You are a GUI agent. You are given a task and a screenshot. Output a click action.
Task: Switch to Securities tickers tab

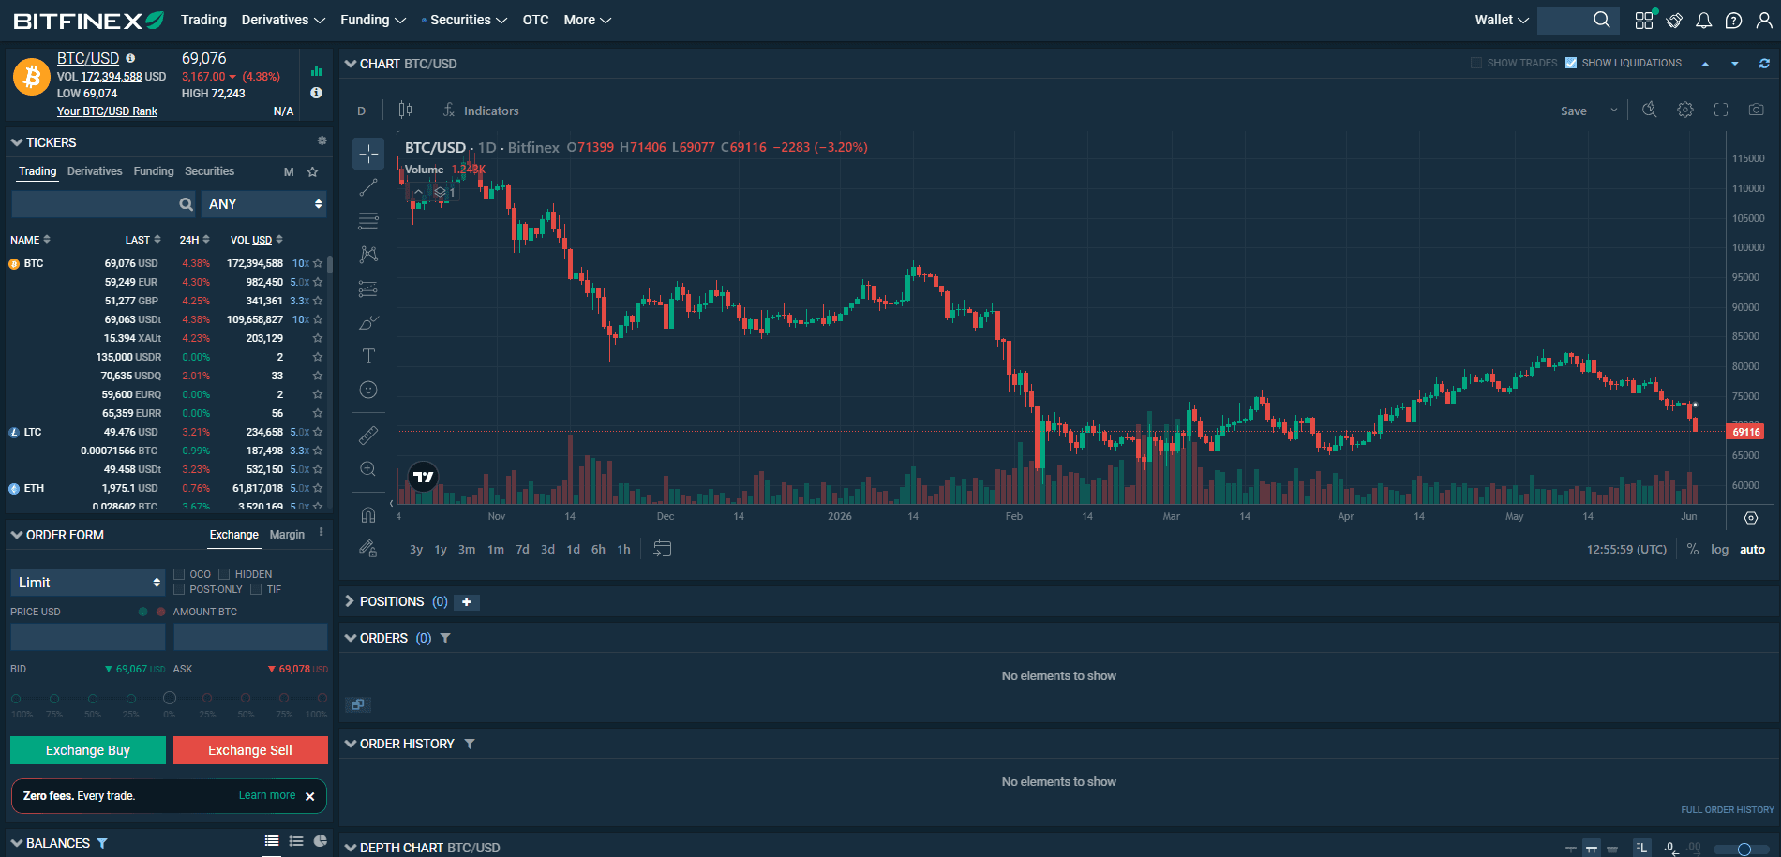click(x=209, y=171)
